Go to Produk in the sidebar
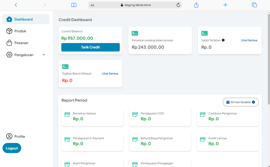 (20, 31)
